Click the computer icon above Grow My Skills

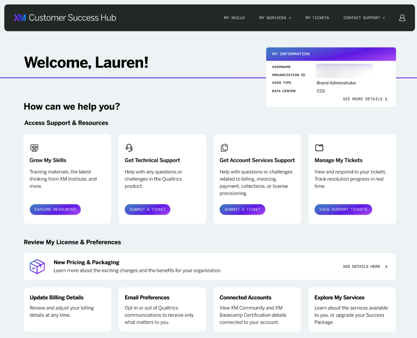tap(34, 147)
